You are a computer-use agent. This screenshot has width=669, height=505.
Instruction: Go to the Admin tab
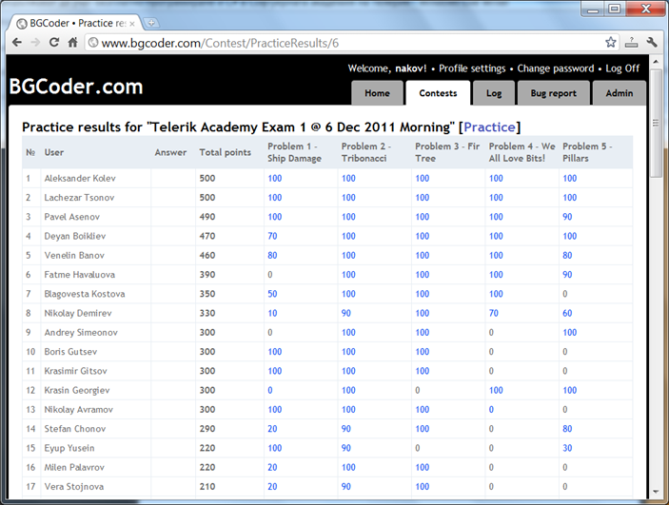click(x=620, y=93)
